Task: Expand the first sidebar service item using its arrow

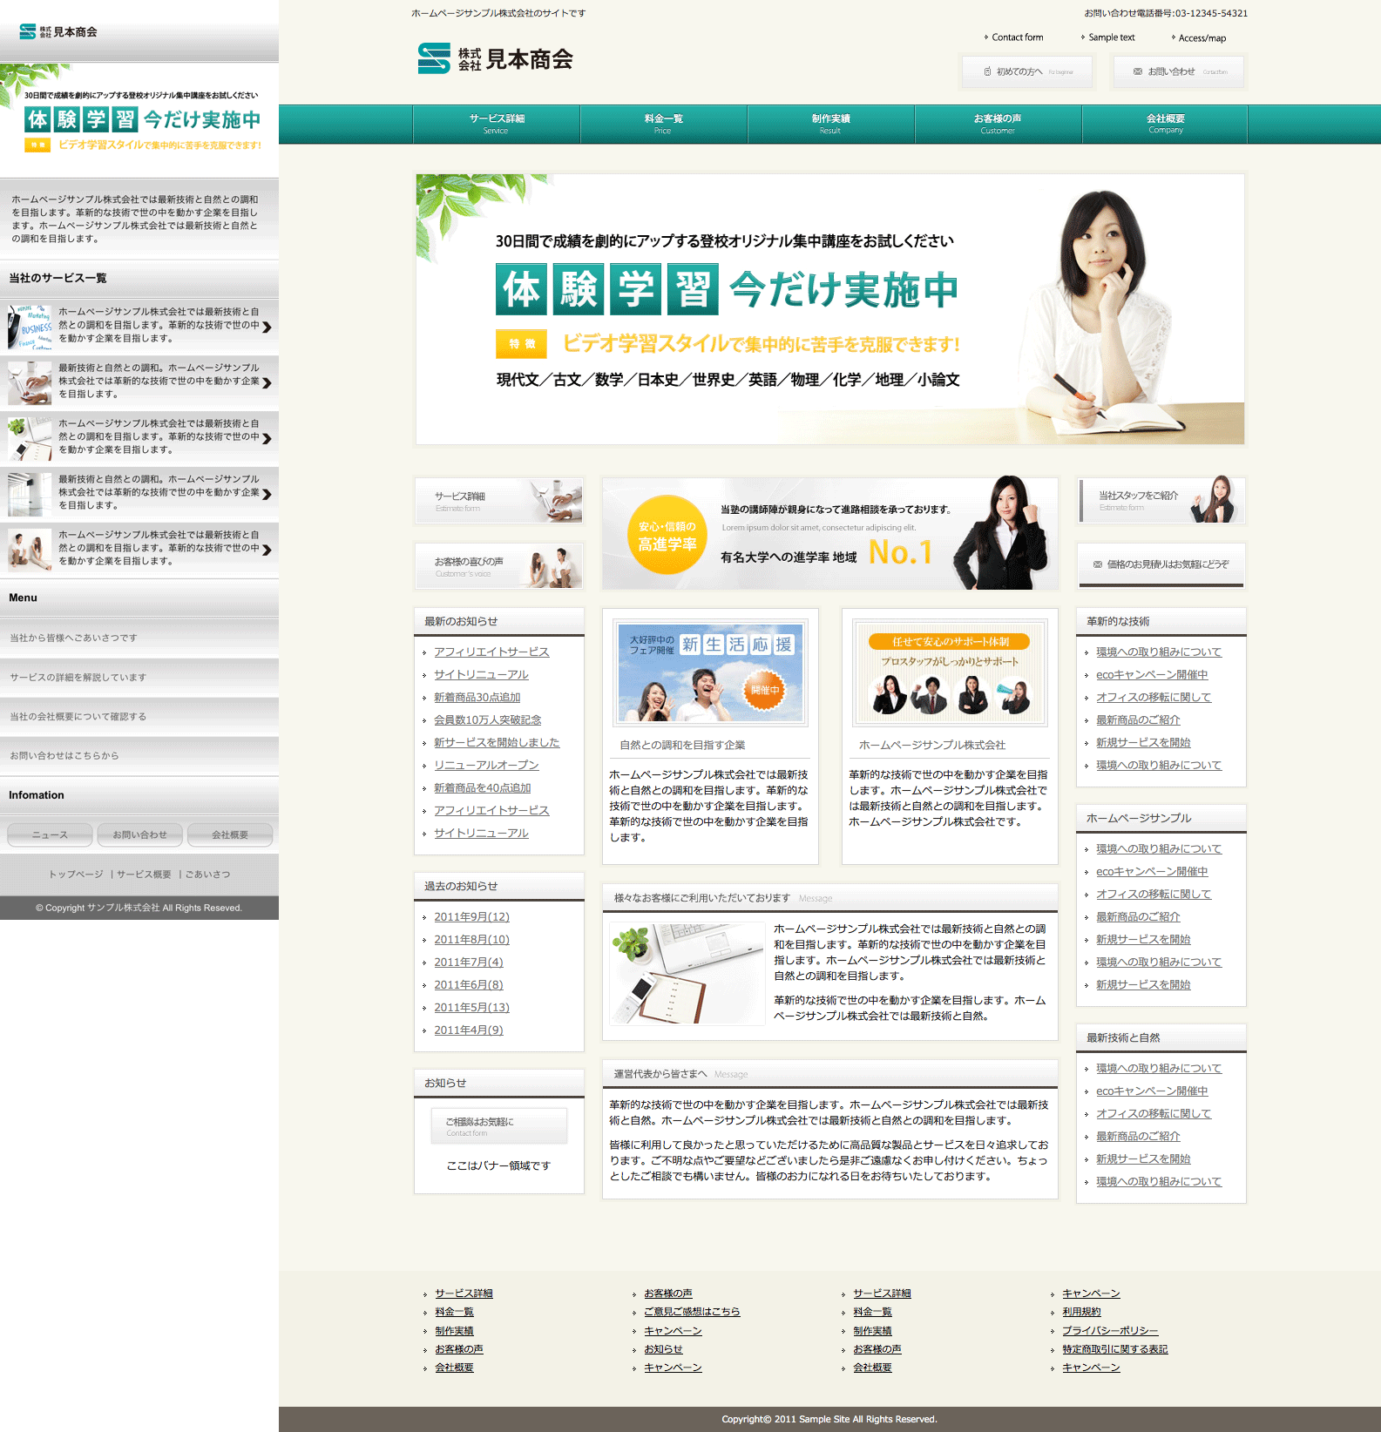Action: pyautogui.click(x=267, y=327)
